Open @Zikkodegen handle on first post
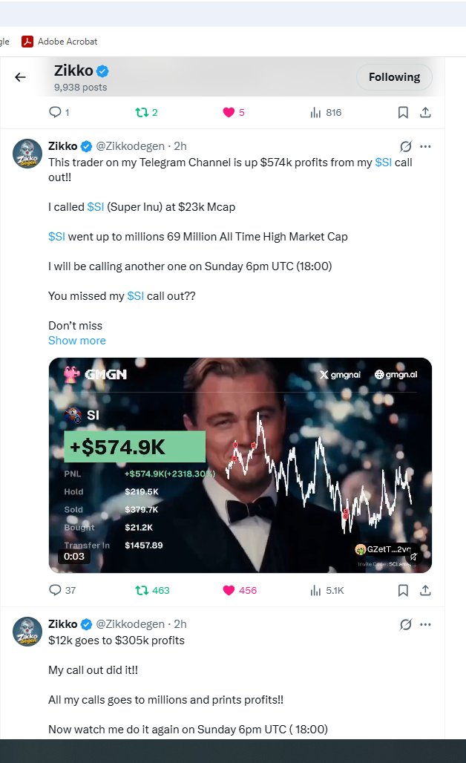This screenshot has width=466, height=763. pyautogui.click(x=131, y=146)
